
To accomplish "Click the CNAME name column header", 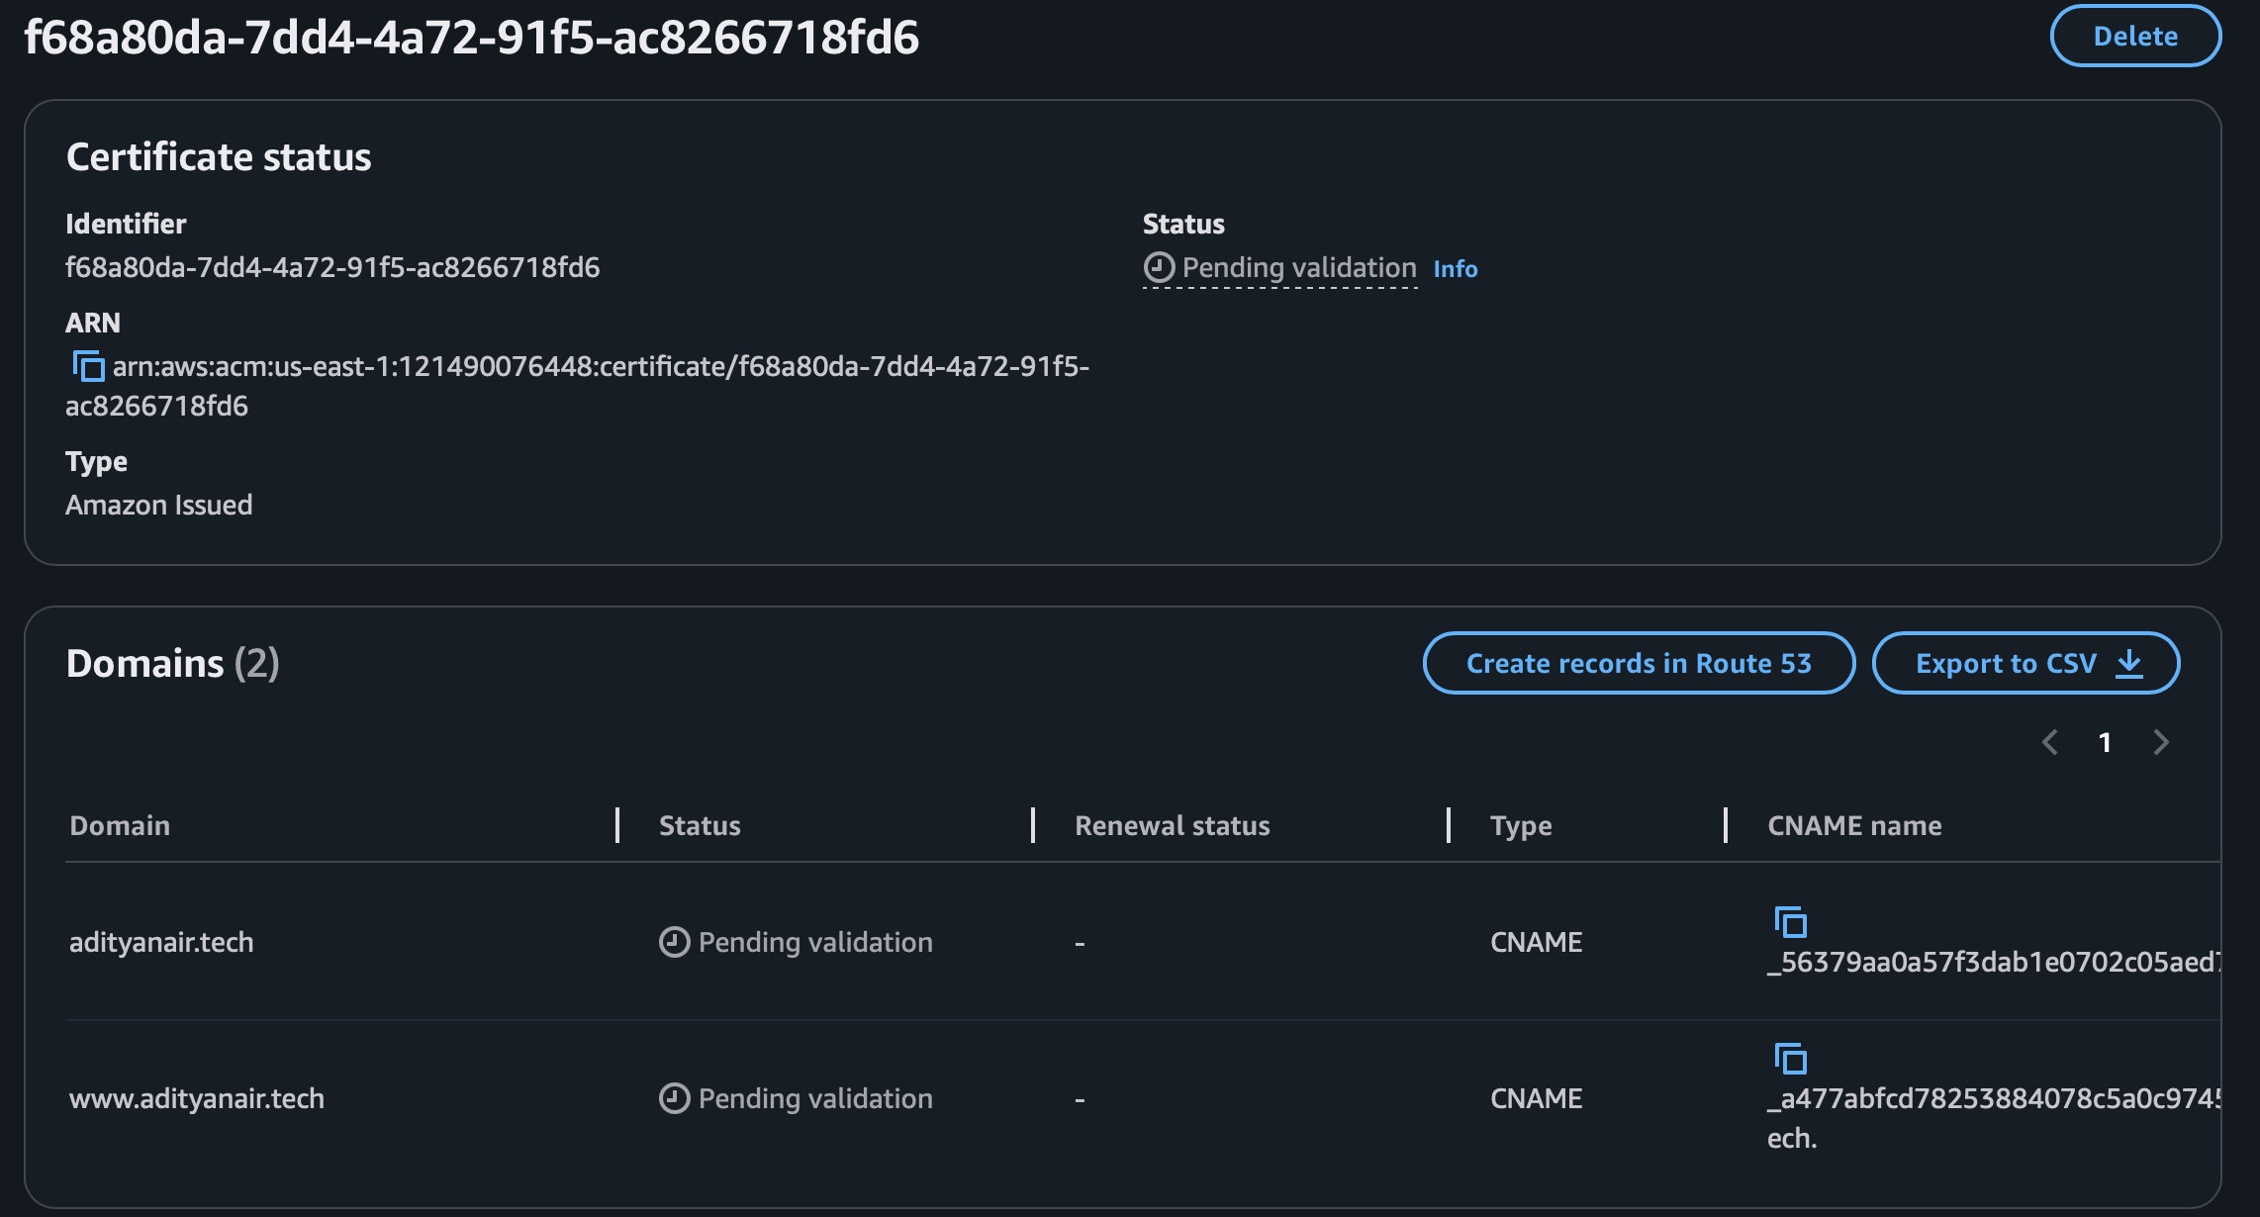I will [x=1853, y=825].
